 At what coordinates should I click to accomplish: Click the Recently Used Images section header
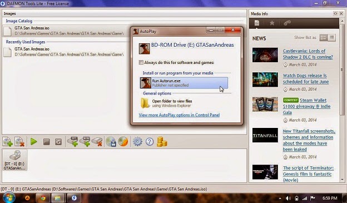26,42
